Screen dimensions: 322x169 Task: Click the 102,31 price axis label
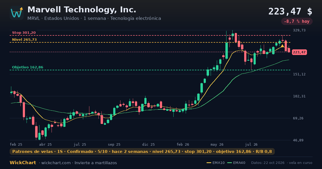[299, 96]
